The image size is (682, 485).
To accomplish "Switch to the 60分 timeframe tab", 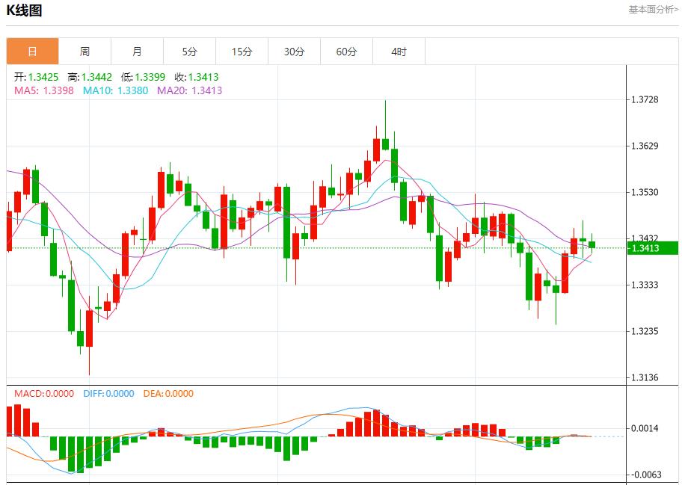I will [347, 51].
